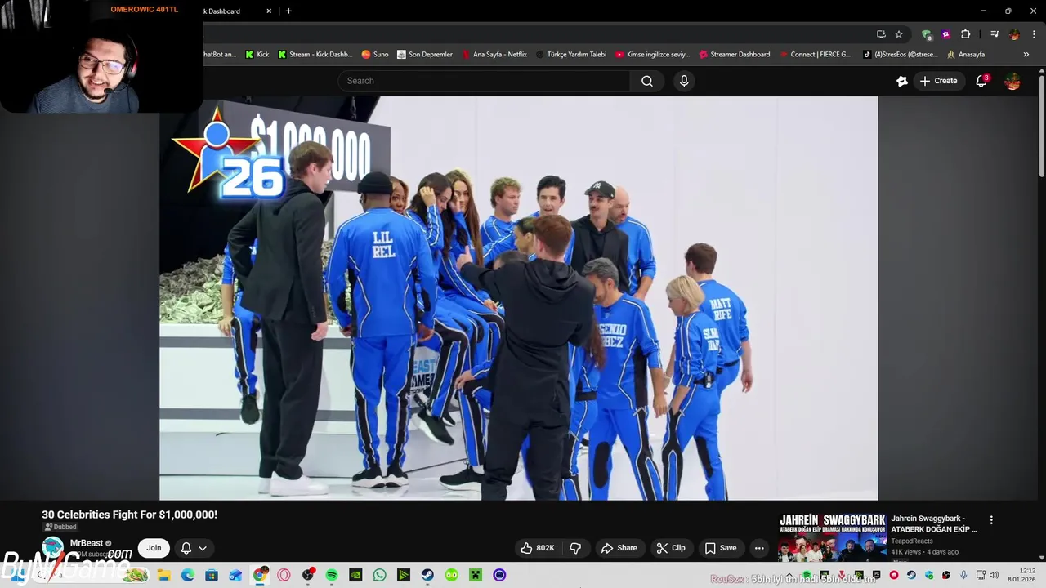The height and width of the screenshot is (588, 1046).
Task: Open the Suno bookmark
Action: [x=375, y=55]
